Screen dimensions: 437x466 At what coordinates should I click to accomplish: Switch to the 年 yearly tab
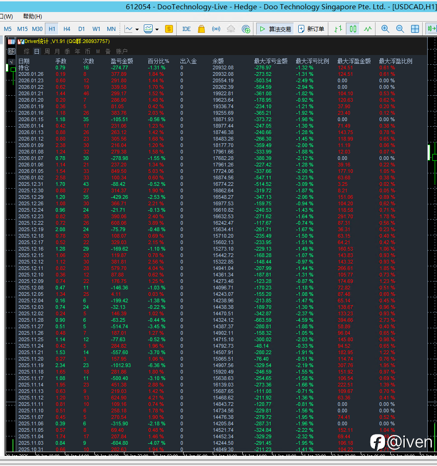coord(77,51)
